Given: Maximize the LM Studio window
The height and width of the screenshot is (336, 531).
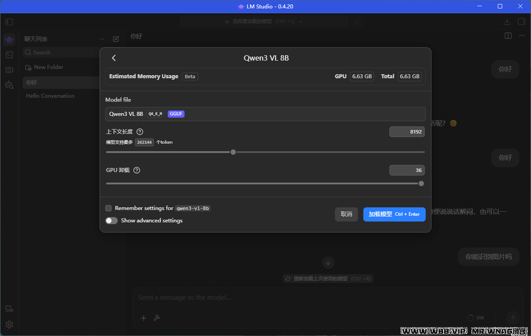Looking at the screenshot, I should (x=500, y=6).
